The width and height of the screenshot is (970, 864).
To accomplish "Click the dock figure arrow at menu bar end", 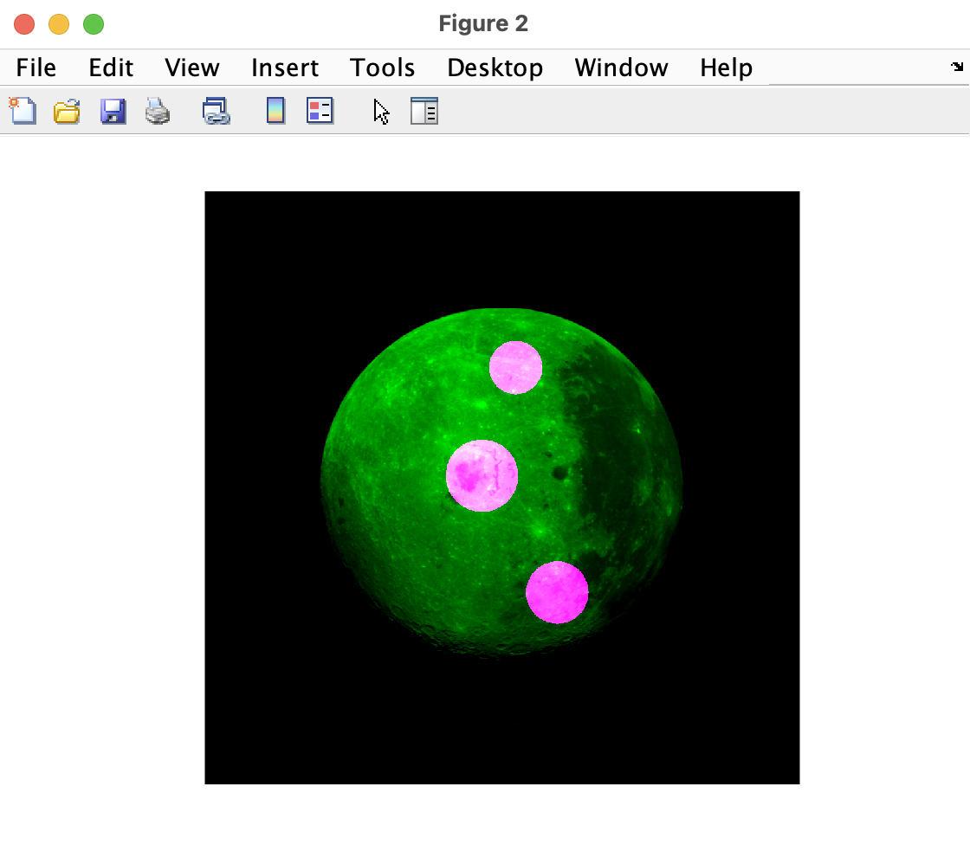I will pyautogui.click(x=957, y=66).
